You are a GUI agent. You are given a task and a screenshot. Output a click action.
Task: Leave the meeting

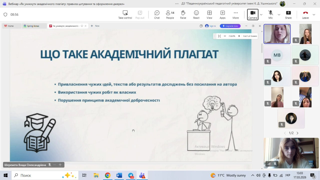(x=305, y=15)
